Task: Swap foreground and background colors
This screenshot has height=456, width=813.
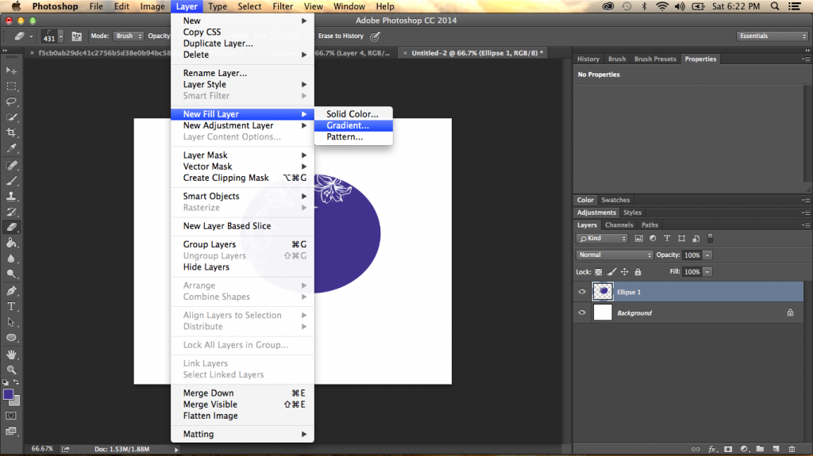Action: [16, 382]
